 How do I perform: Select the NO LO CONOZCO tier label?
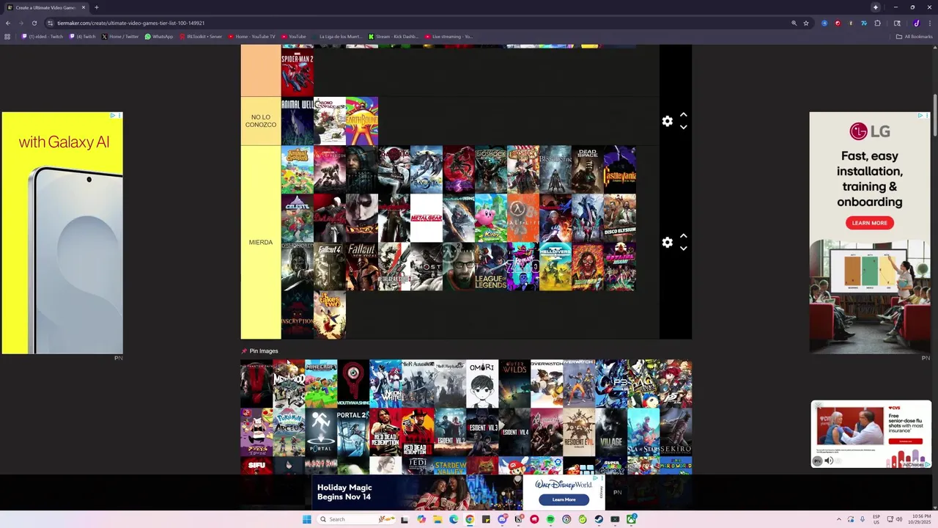click(261, 121)
